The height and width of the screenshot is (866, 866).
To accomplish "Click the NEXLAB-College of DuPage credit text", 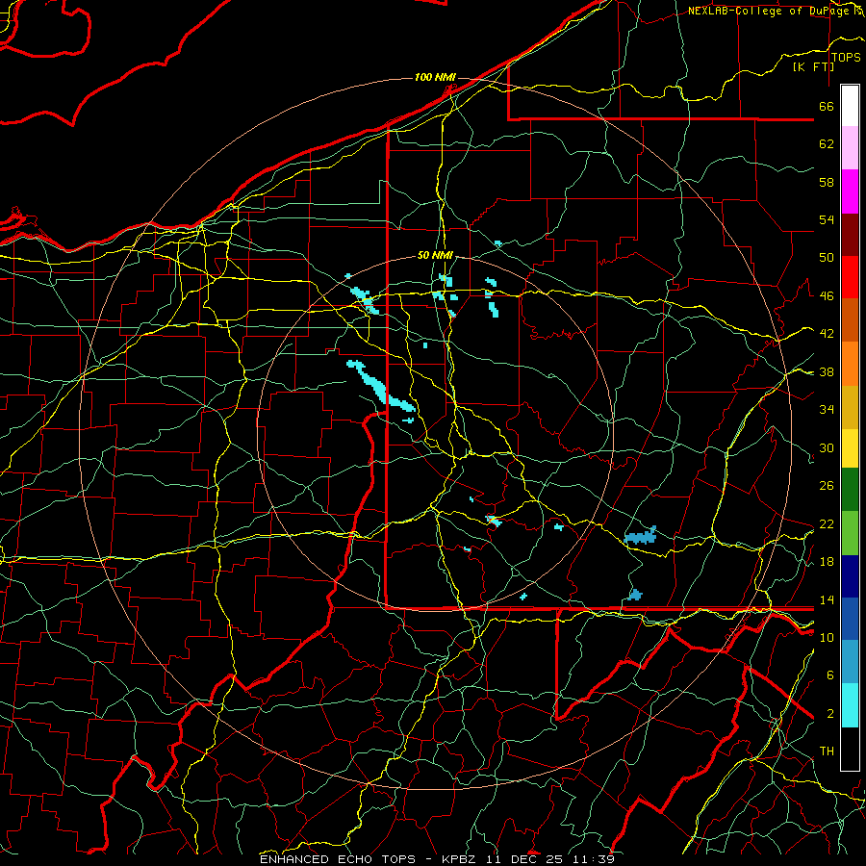I will tap(770, 11).
